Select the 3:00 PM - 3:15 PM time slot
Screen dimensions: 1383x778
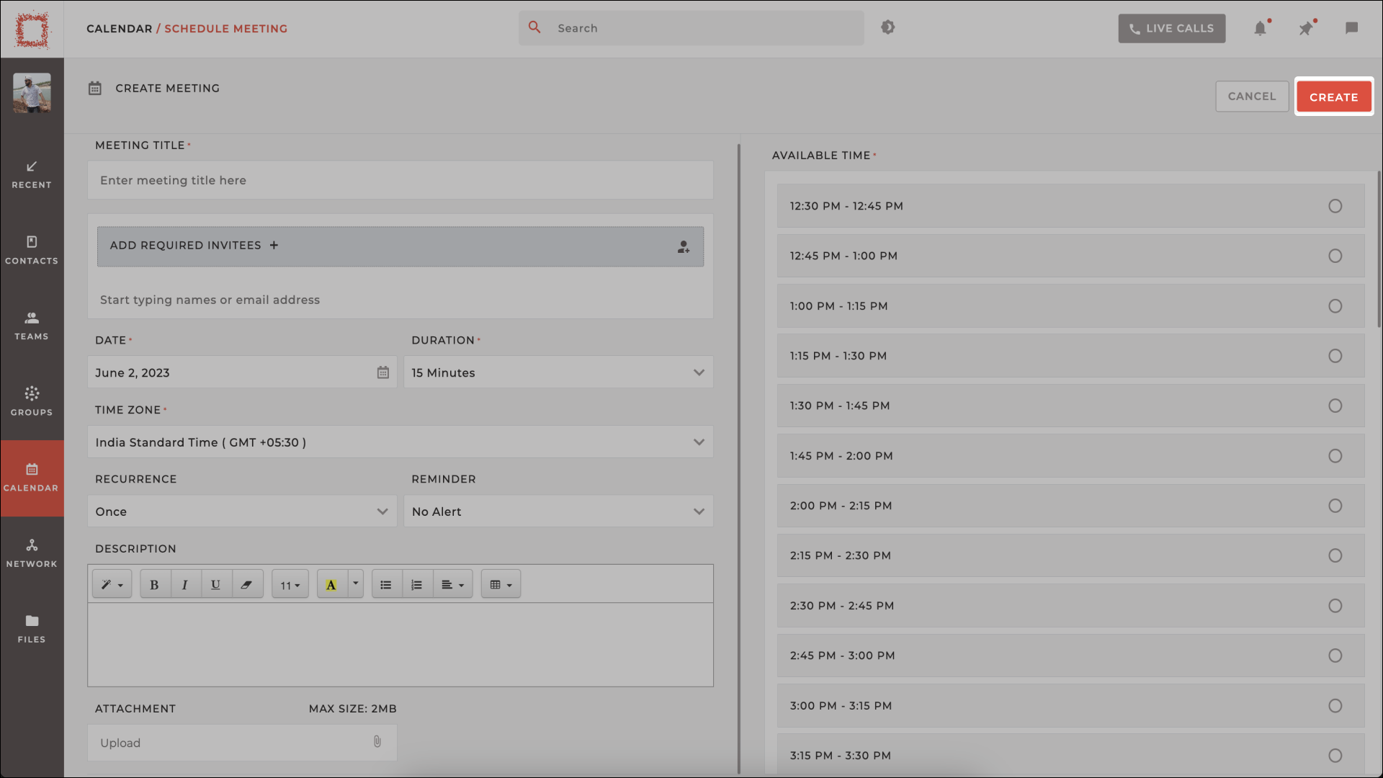1335,705
